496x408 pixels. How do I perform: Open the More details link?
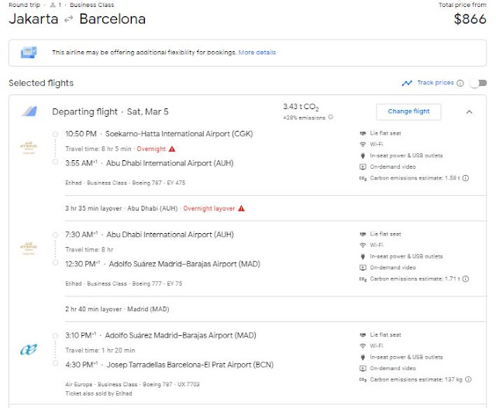click(257, 53)
